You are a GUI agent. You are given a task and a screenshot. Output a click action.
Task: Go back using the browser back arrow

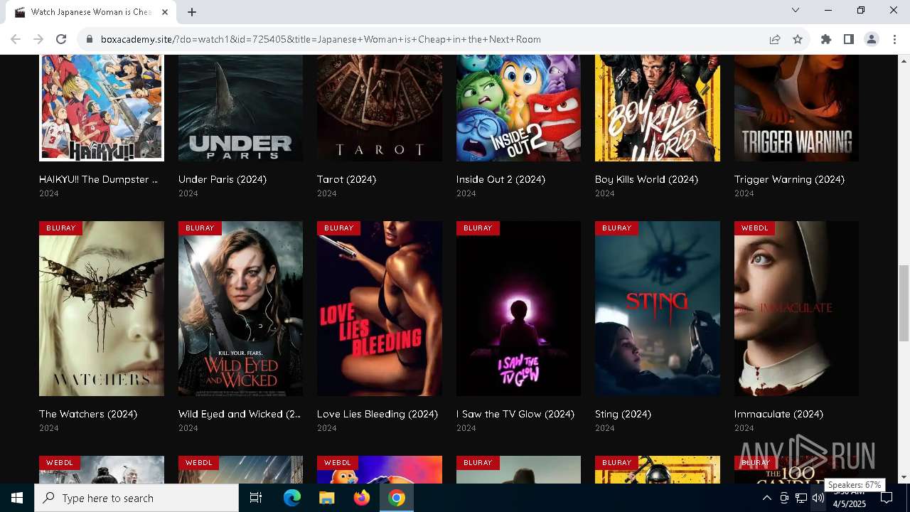click(x=16, y=39)
